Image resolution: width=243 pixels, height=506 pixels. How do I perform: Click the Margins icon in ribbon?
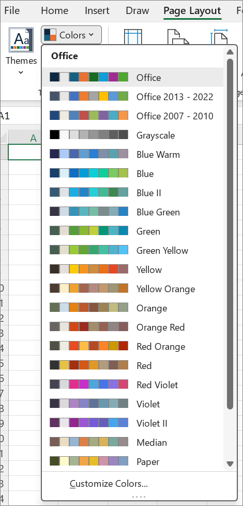point(133,36)
